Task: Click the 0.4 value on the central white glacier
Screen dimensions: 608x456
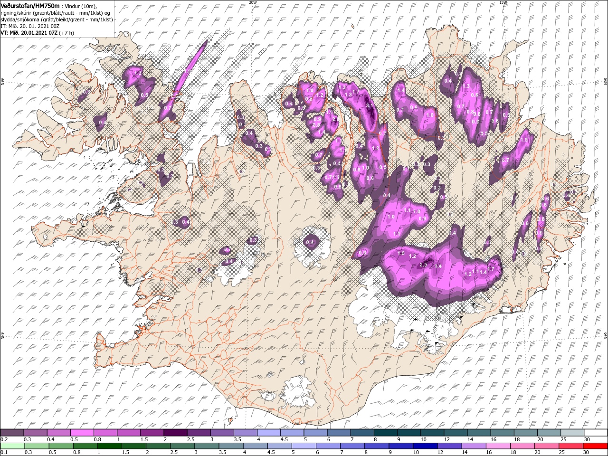Action: (310, 243)
